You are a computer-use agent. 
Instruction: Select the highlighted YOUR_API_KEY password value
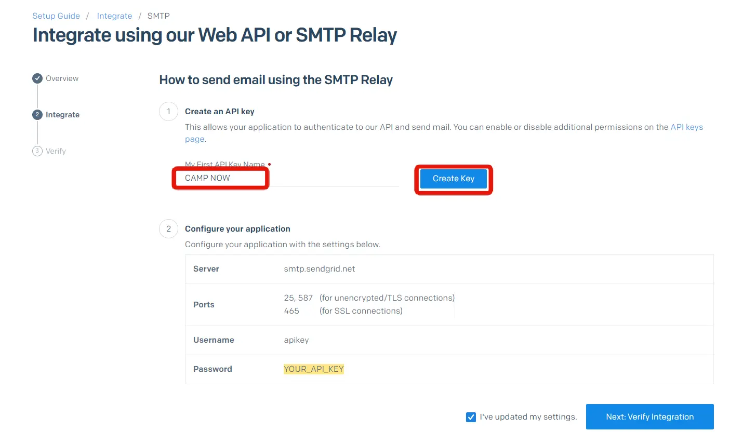[x=314, y=369]
